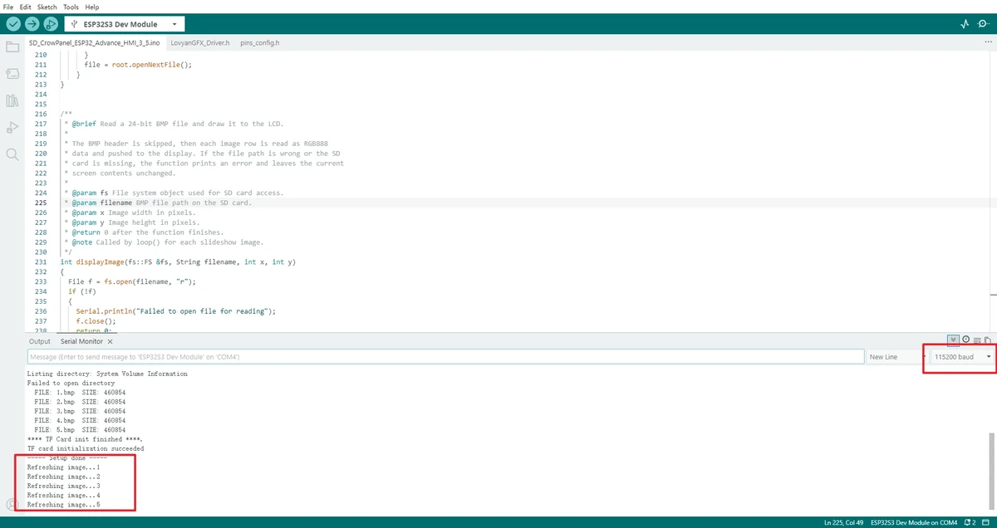Image resolution: width=997 pixels, height=528 pixels.
Task: Open the Search sidebar icon
Action: pyautogui.click(x=12, y=154)
